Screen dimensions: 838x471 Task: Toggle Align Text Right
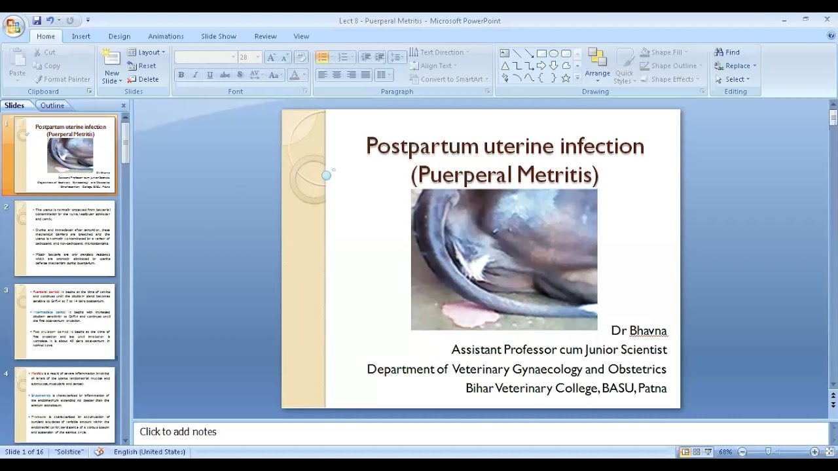pos(352,75)
